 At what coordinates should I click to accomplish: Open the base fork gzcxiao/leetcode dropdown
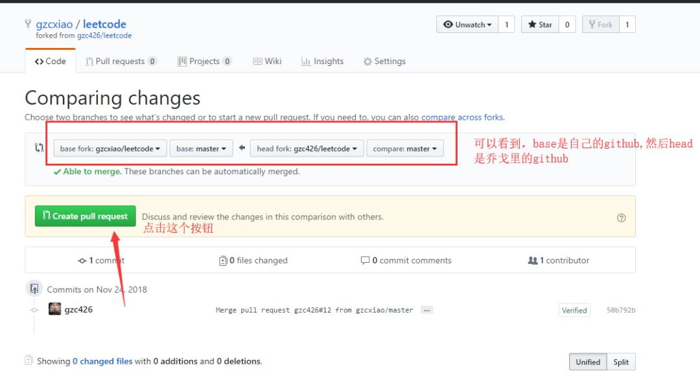[x=110, y=148]
